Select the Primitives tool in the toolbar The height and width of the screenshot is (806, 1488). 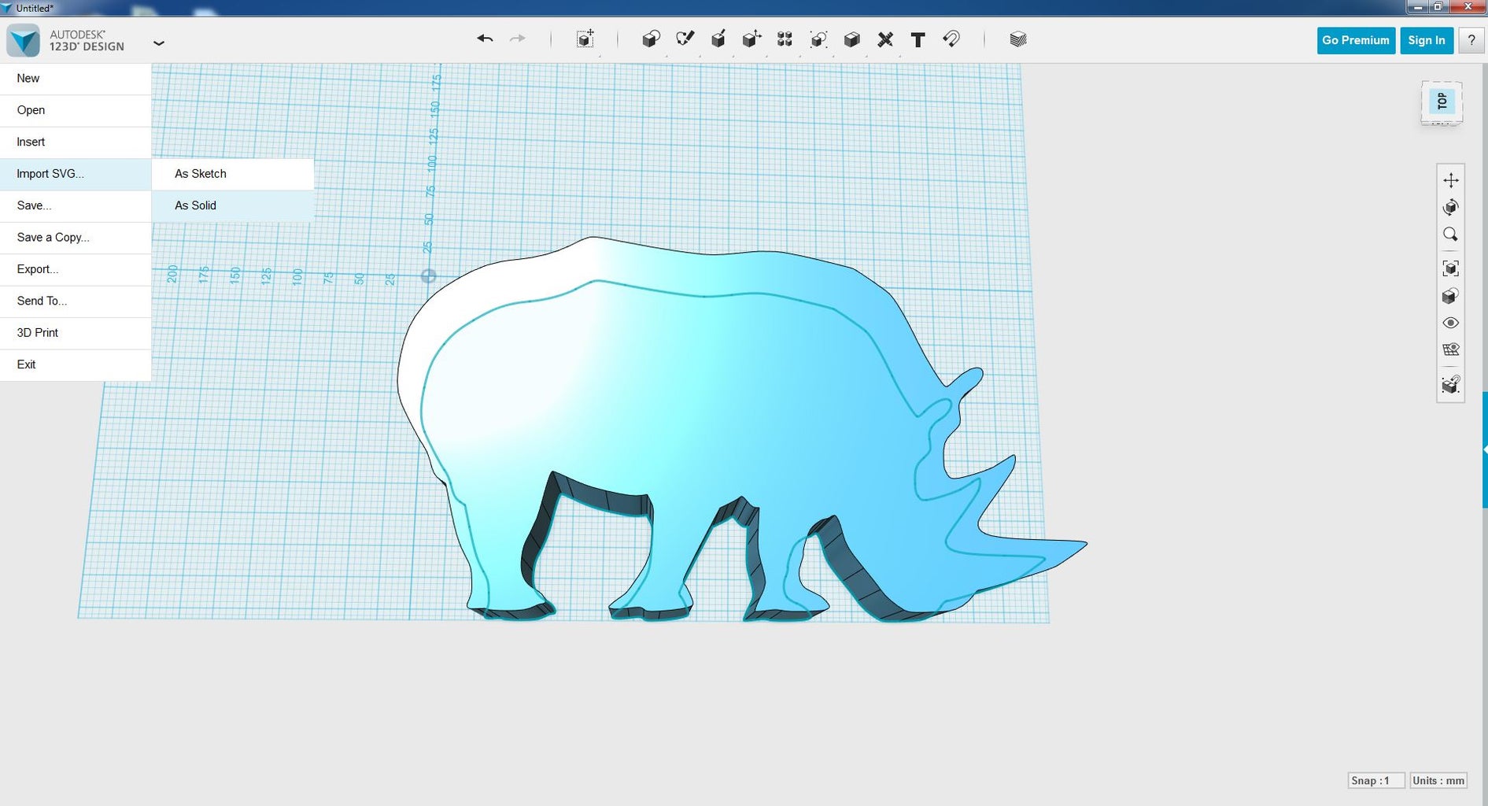tap(650, 39)
